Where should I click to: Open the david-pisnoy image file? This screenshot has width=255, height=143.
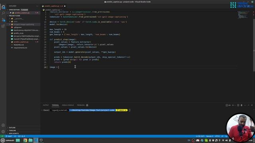26,30
